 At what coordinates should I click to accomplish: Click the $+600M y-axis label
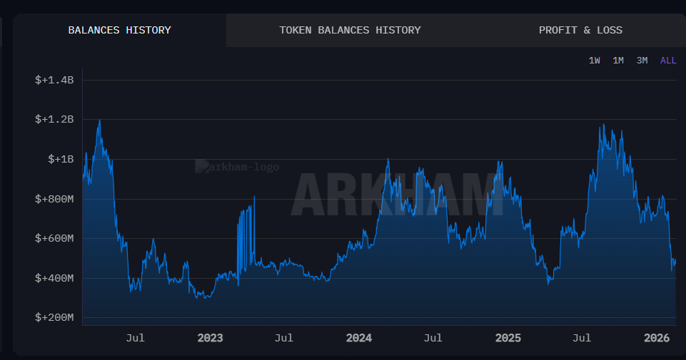(x=54, y=238)
